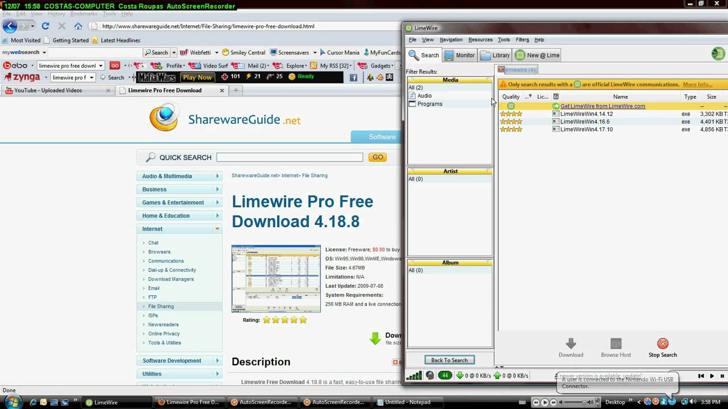Open LimeWire Navigation menu
The width and height of the screenshot is (728, 409).
click(451, 40)
